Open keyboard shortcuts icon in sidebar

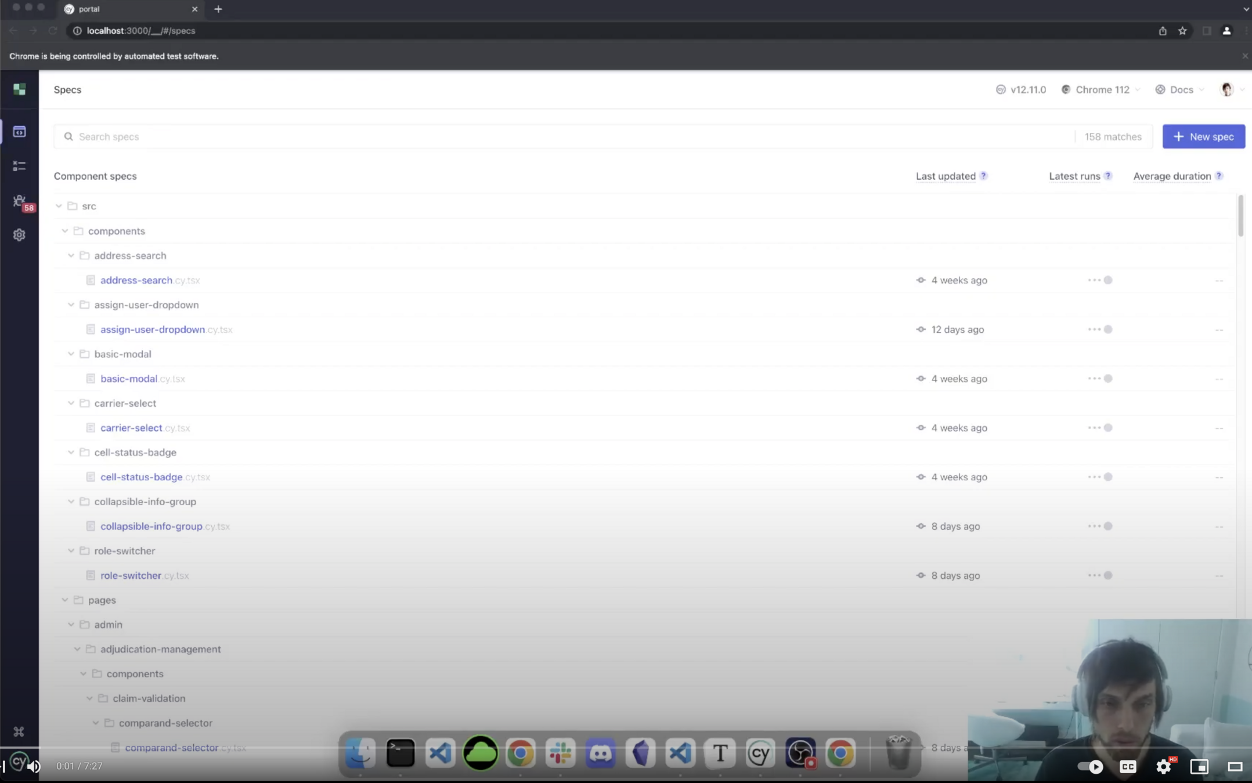[19, 731]
